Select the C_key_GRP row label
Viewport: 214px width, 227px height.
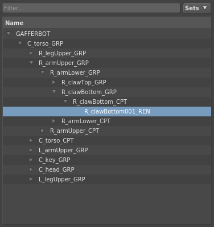(x=55, y=160)
